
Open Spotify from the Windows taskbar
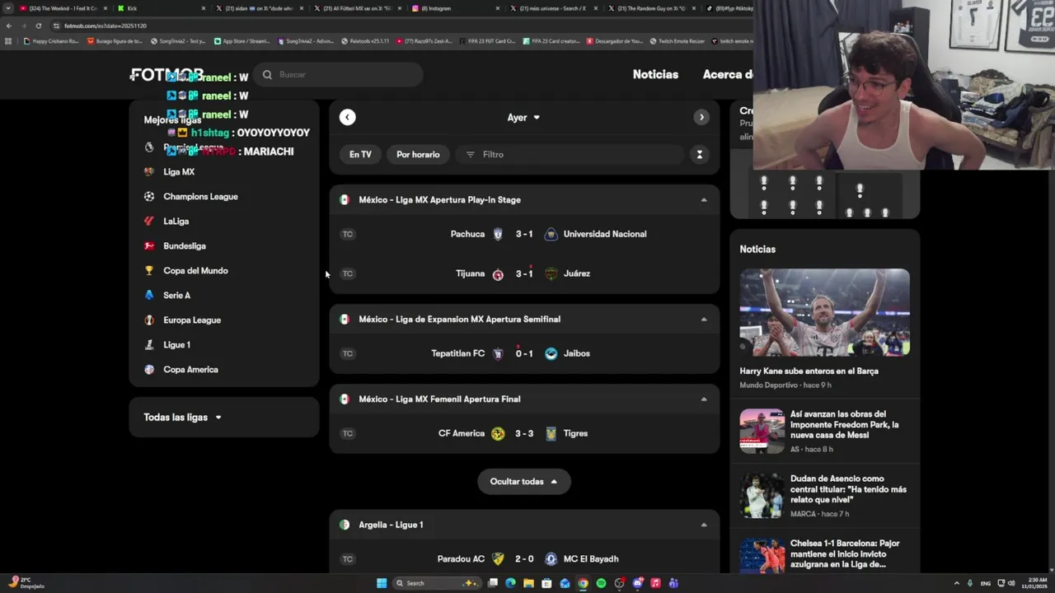coord(601,583)
